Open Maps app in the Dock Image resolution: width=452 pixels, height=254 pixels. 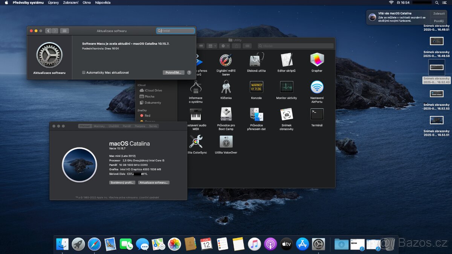click(159, 244)
